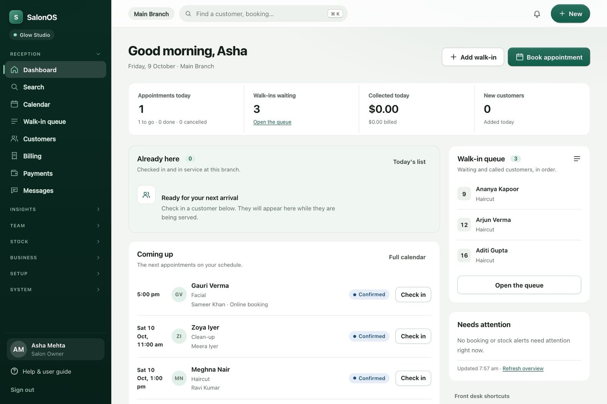Open Full calendar link
Viewport: 607px width, 404px height.
point(407,257)
